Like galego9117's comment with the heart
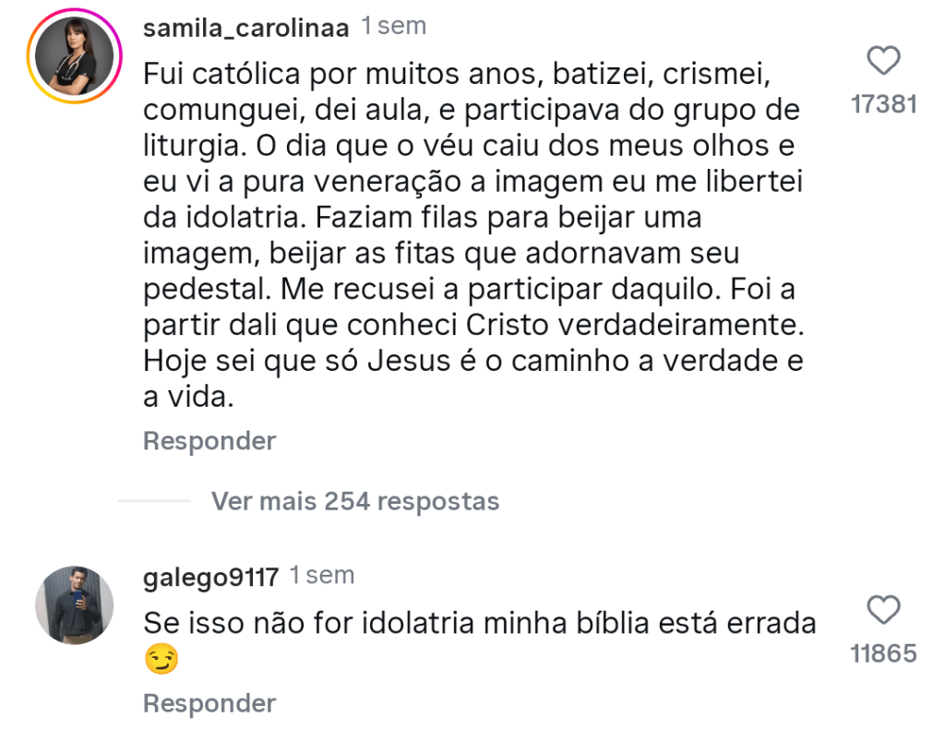Image resolution: width=945 pixels, height=741 pixels. click(x=884, y=610)
